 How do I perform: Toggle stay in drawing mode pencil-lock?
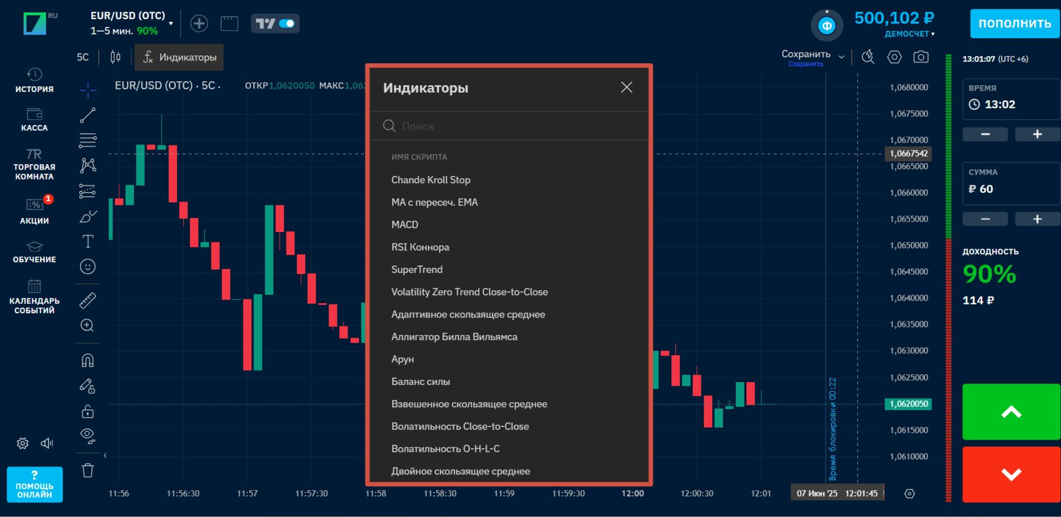[88, 386]
